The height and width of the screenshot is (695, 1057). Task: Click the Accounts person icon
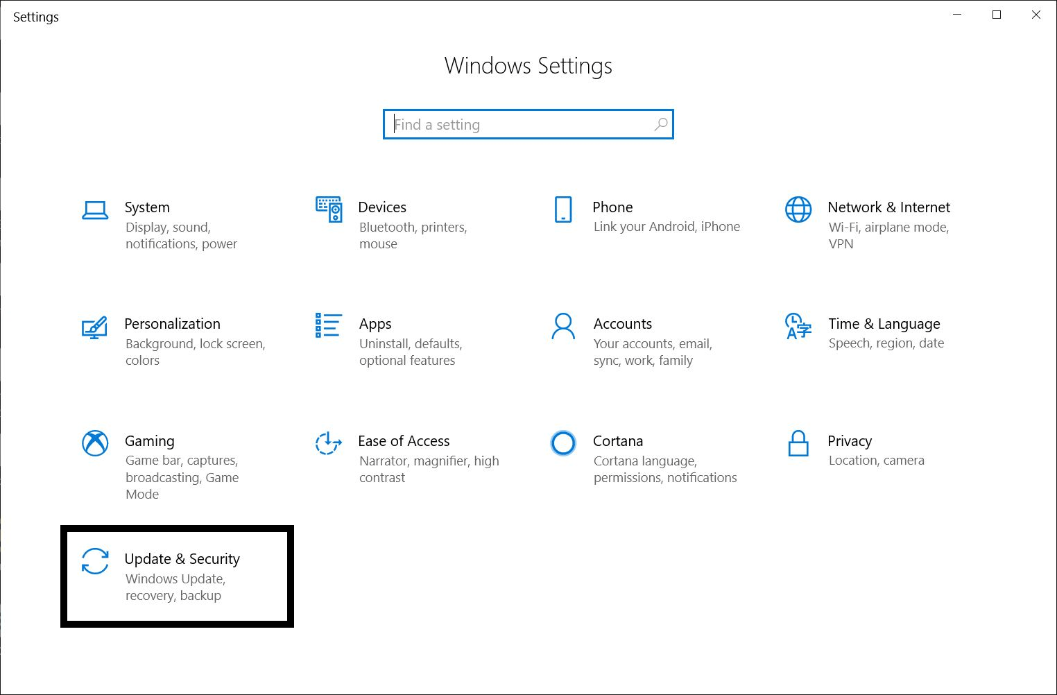pyautogui.click(x=563, y=325)
